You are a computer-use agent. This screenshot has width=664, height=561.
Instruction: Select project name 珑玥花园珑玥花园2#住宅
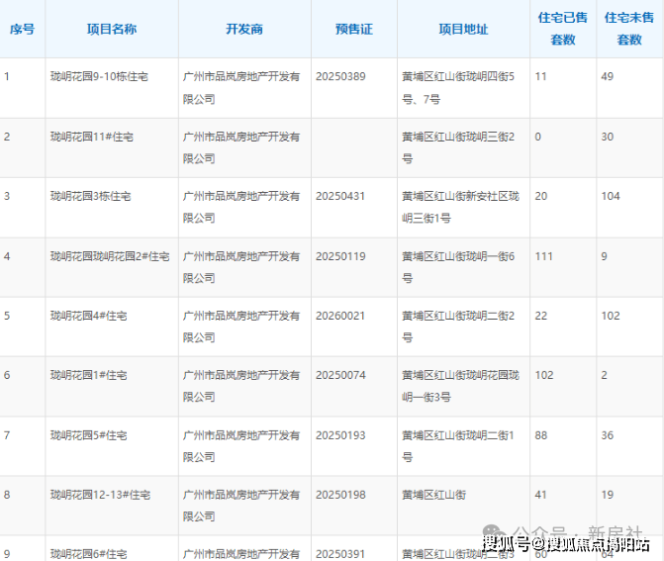pyautogui.click(x=110, y=256)
